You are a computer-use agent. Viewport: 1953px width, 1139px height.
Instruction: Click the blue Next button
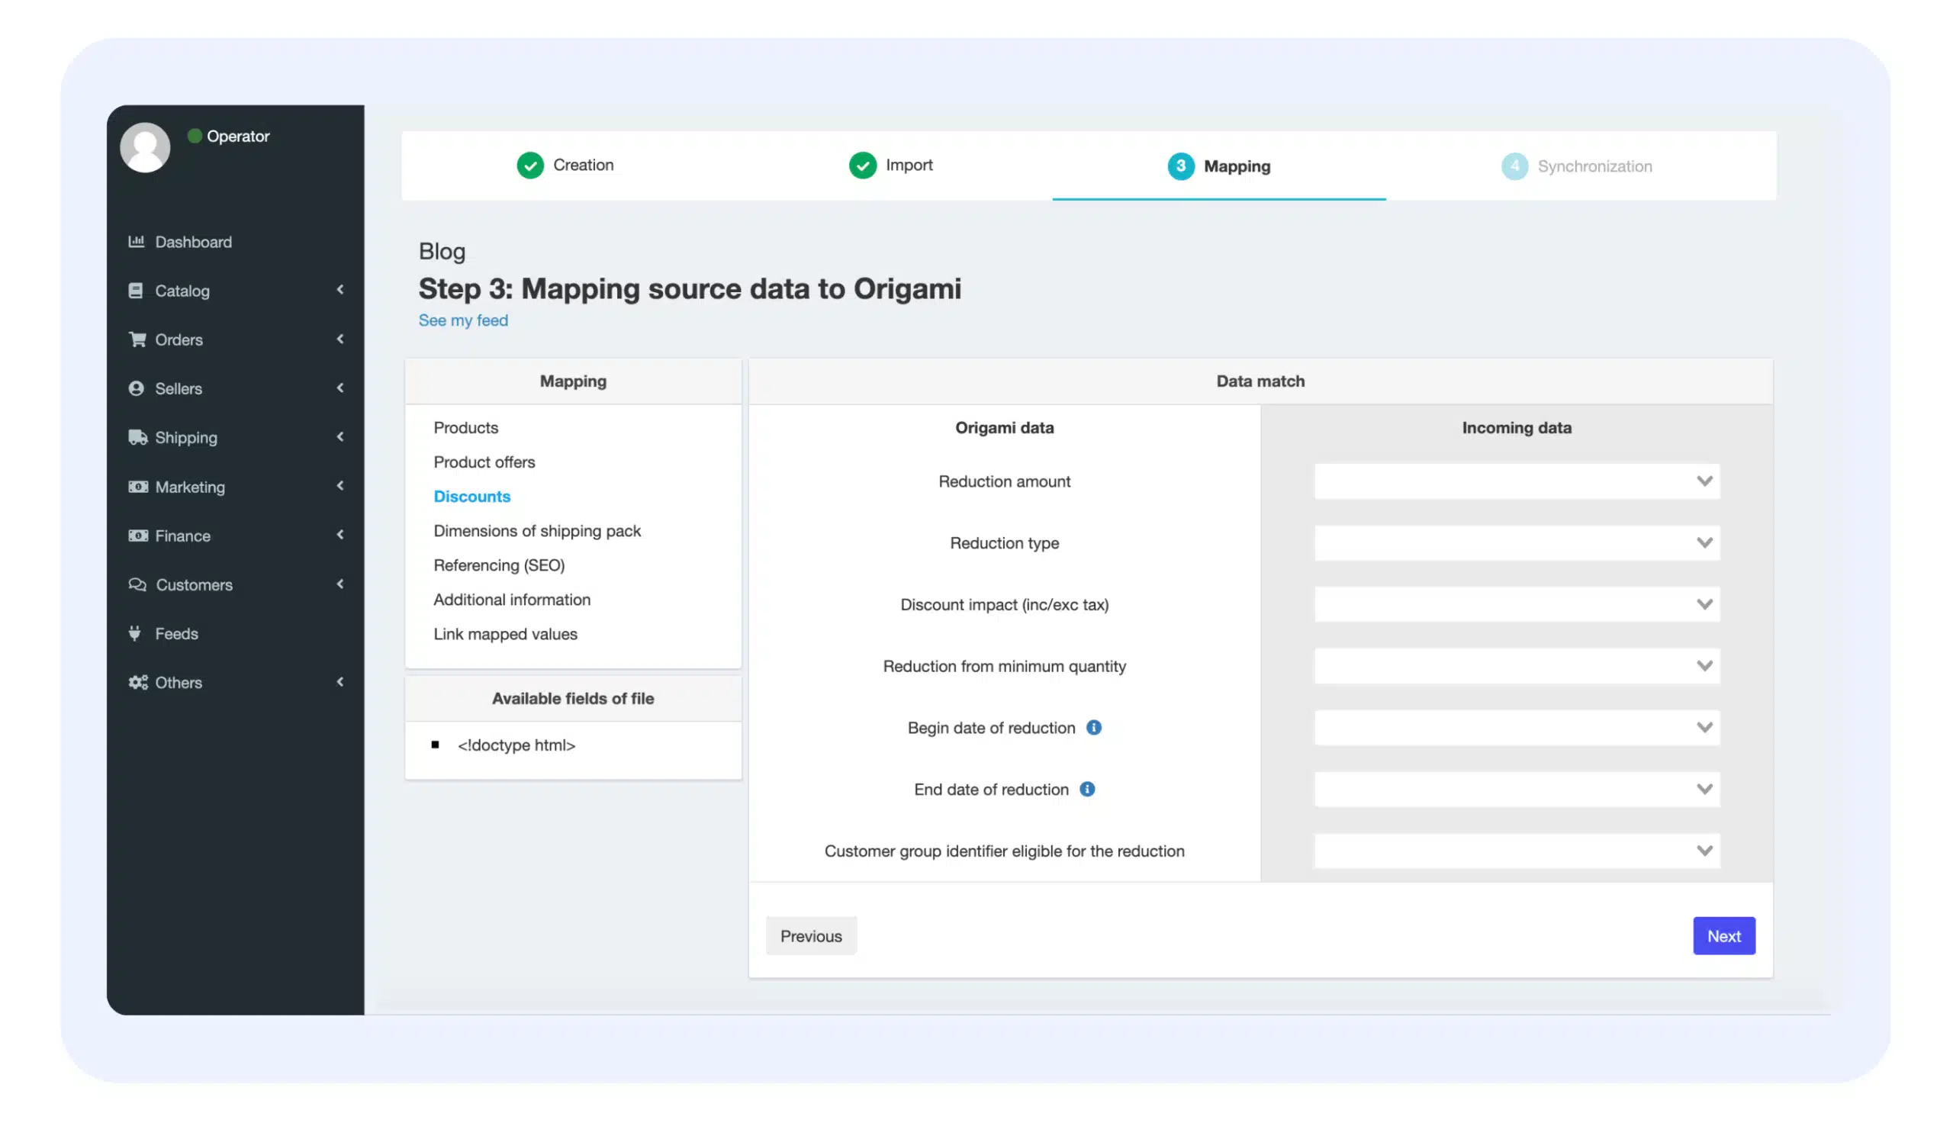(1723, 935)
